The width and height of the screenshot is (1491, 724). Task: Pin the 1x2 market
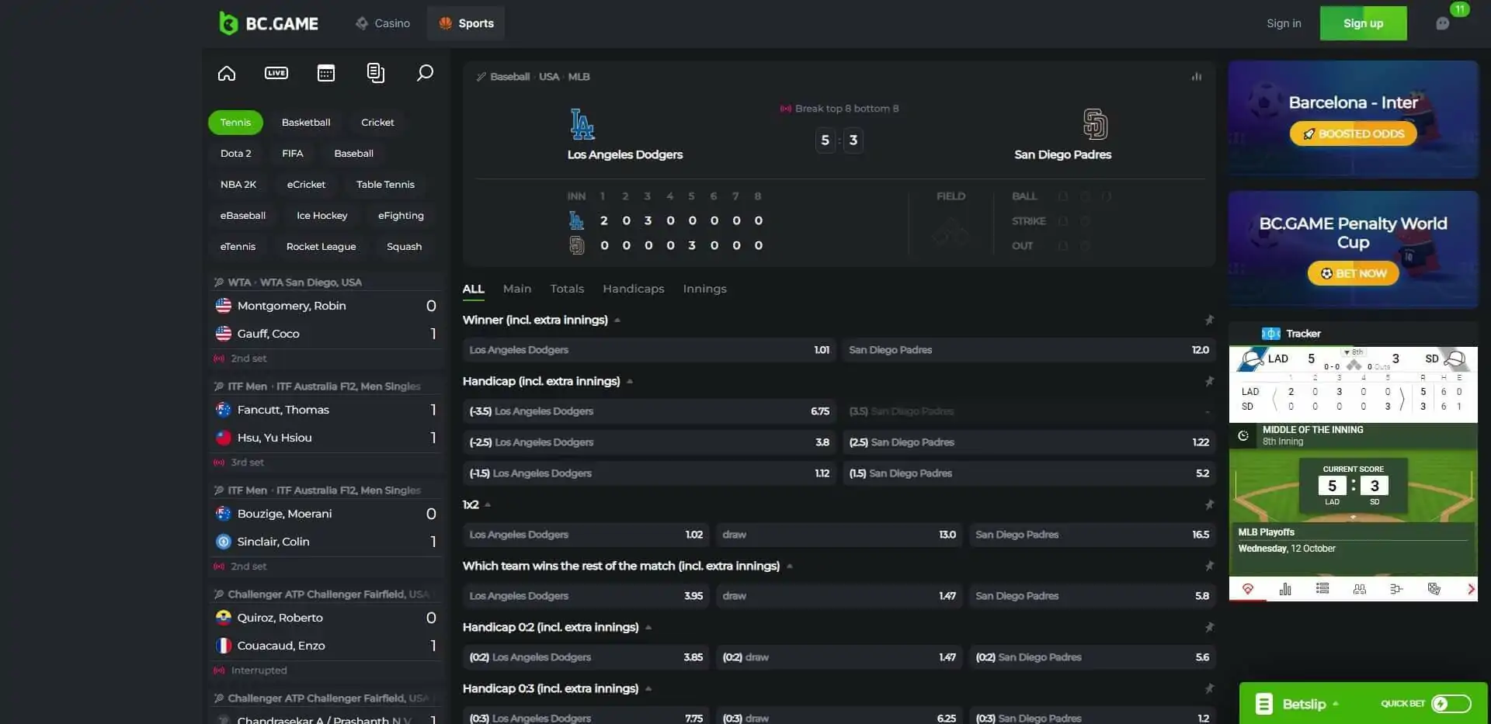pos(1208,504)
